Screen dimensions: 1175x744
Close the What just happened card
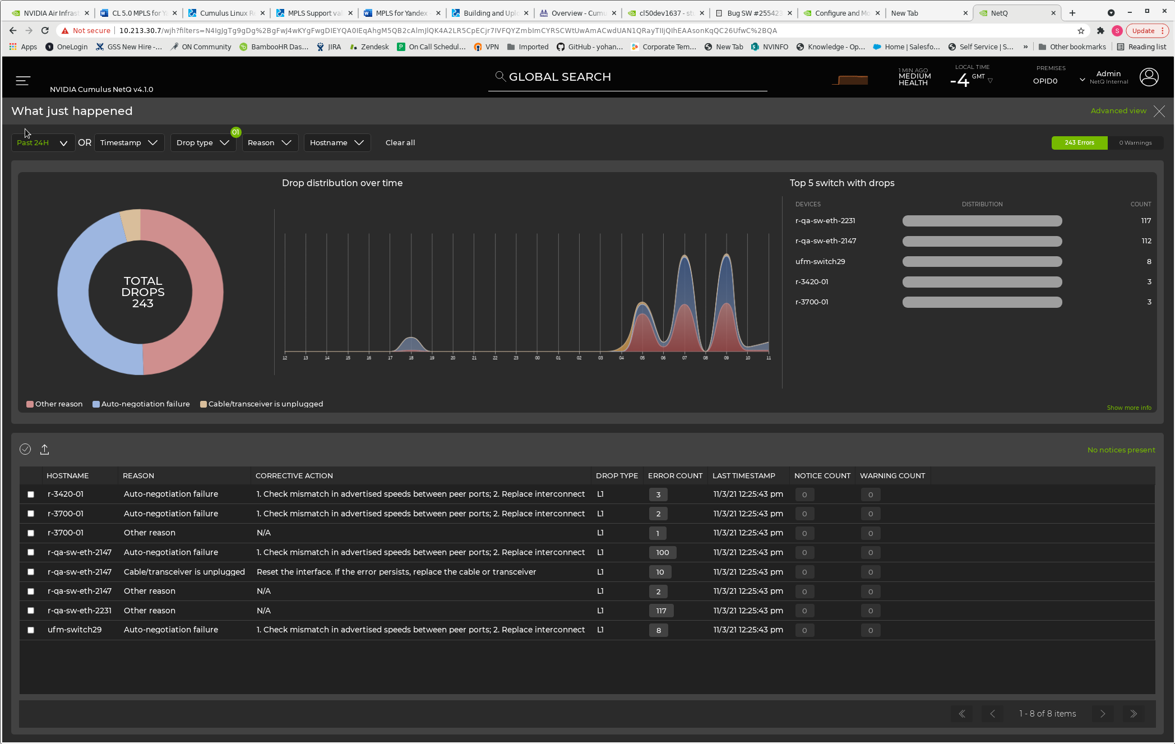(1159, 111)
